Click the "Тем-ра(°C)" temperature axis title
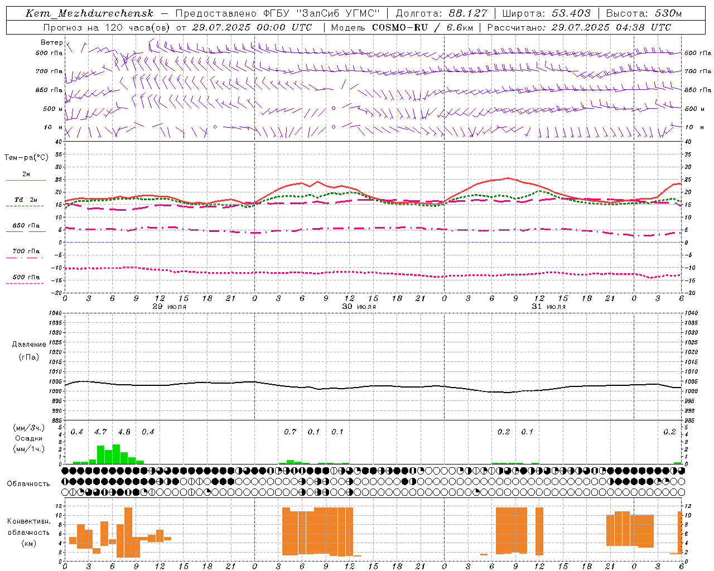This screenshot has height=571, width=714. [26, 158]
